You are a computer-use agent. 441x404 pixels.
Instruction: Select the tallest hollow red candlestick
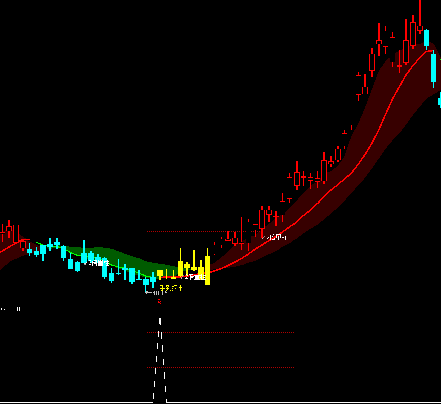(351, 102)
